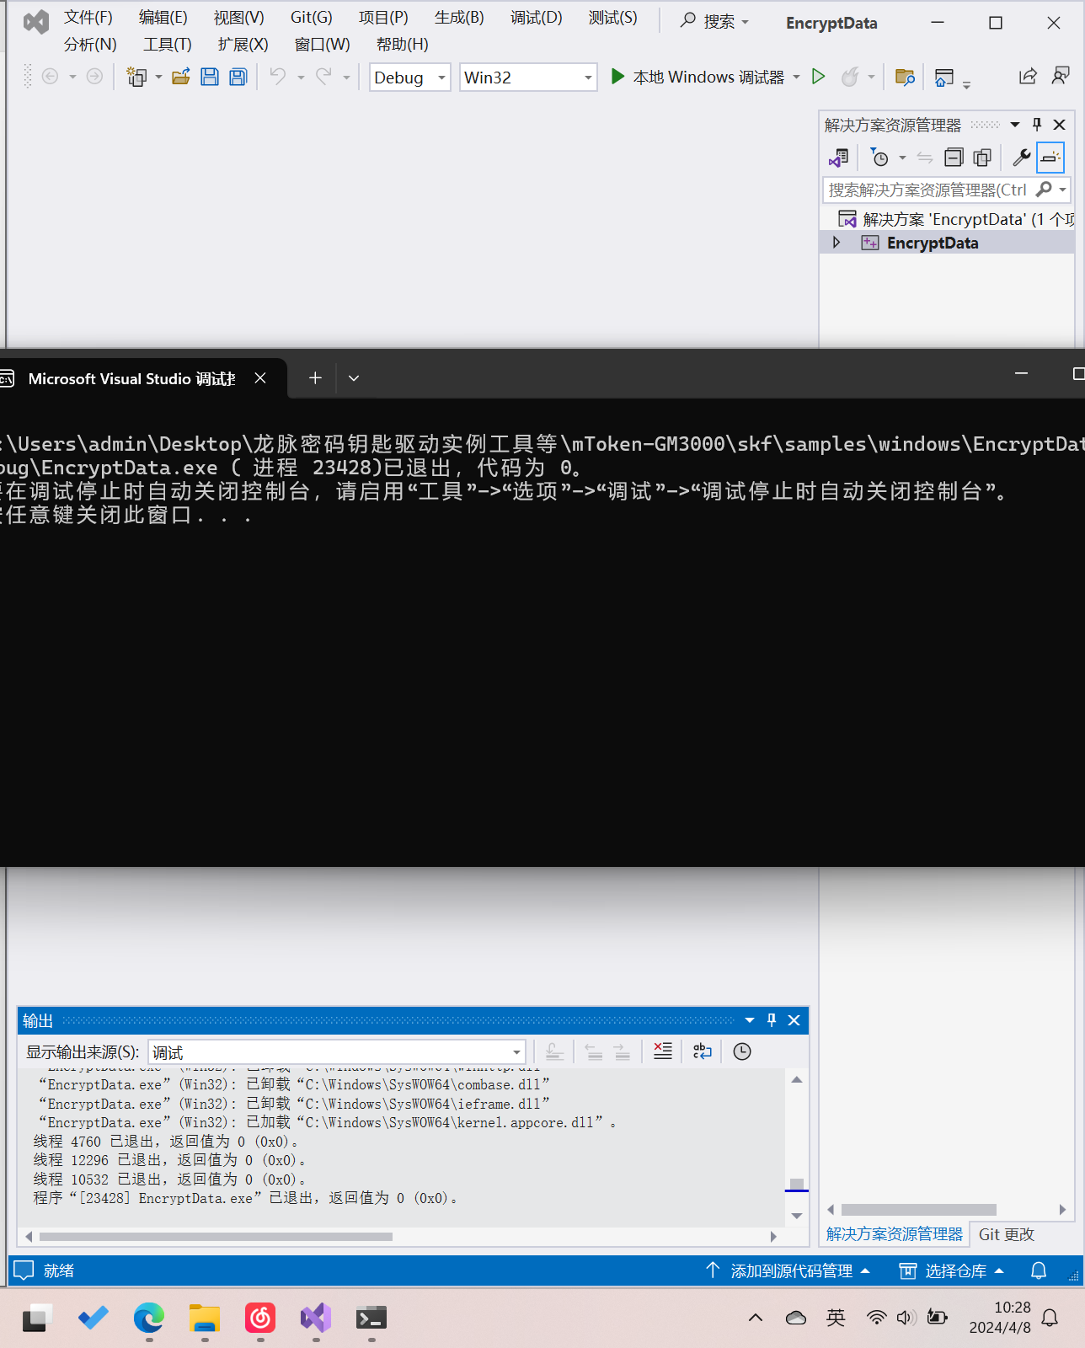Open the 生成(B) menu
Image resolution: width=1085 pixels, height=1348 pixels.
click(459, 18)
